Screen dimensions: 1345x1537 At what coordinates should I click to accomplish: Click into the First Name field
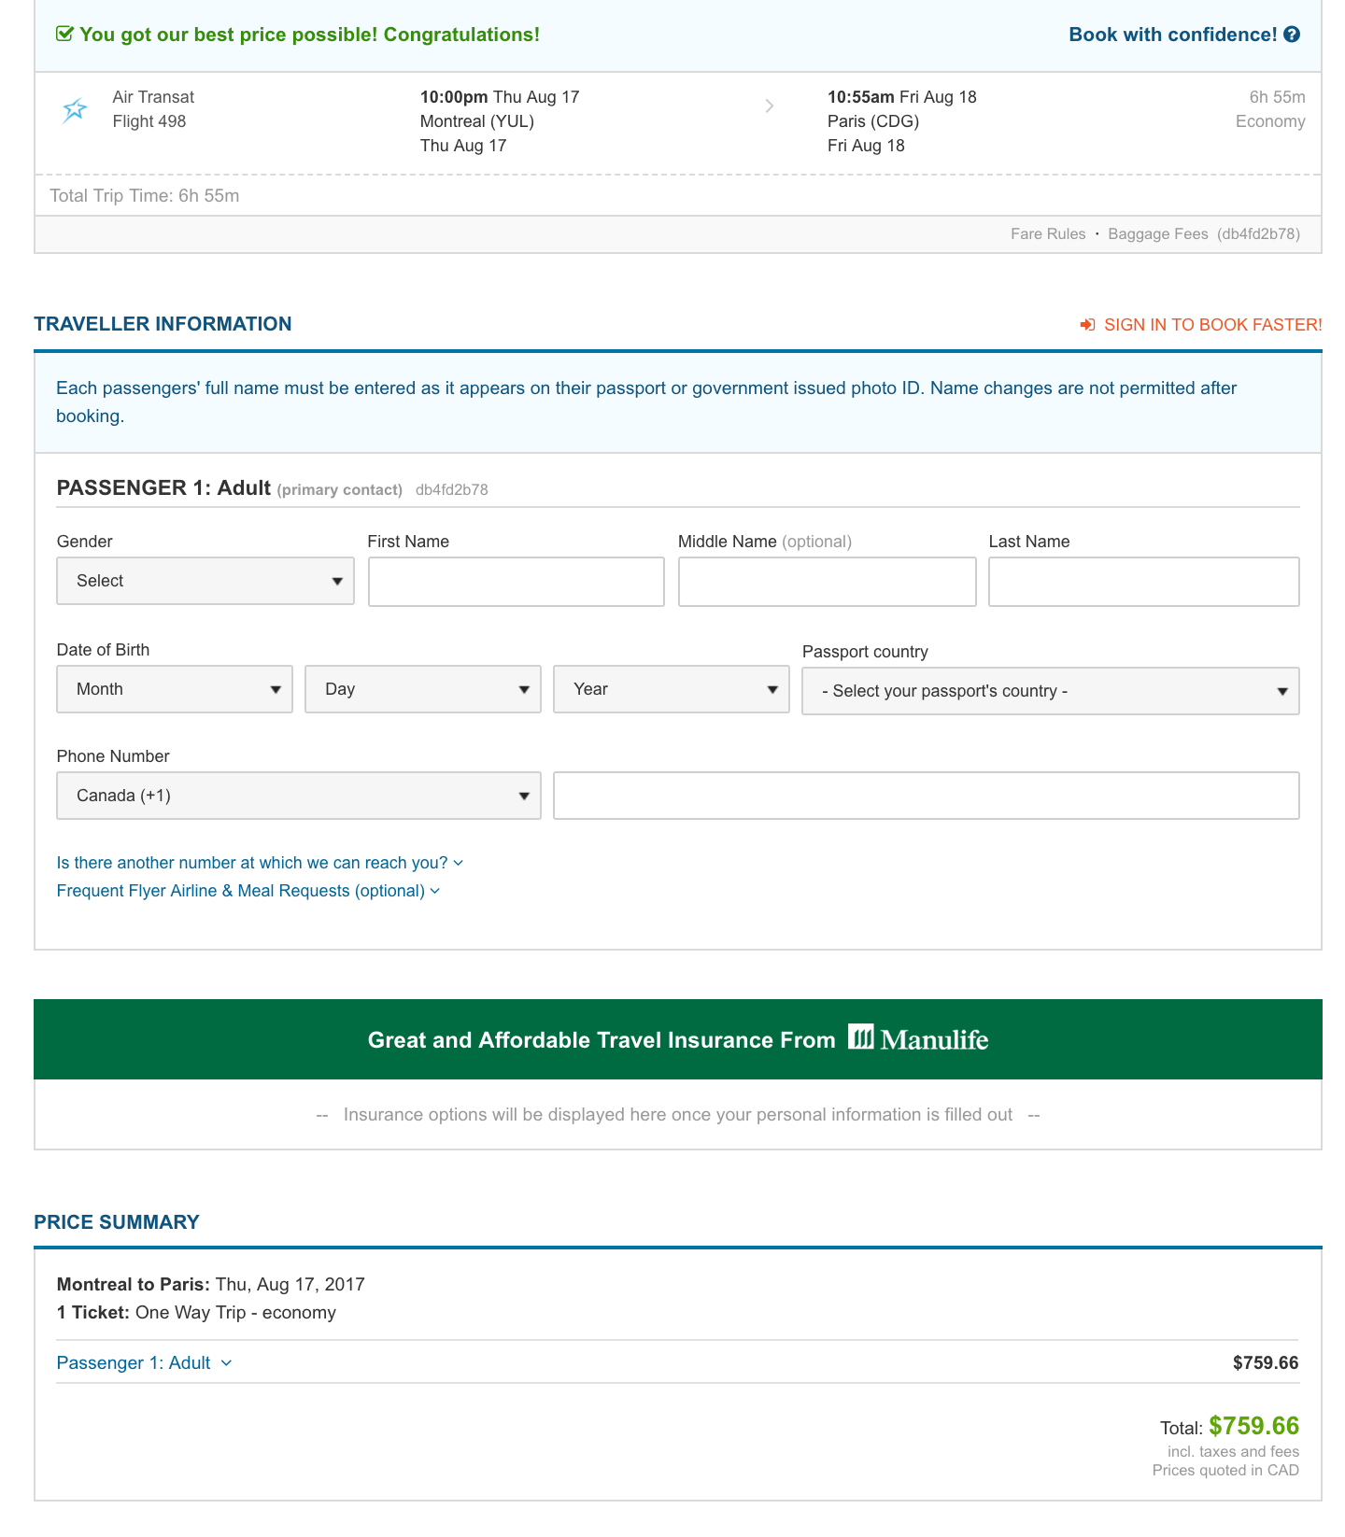click(517, 582)
